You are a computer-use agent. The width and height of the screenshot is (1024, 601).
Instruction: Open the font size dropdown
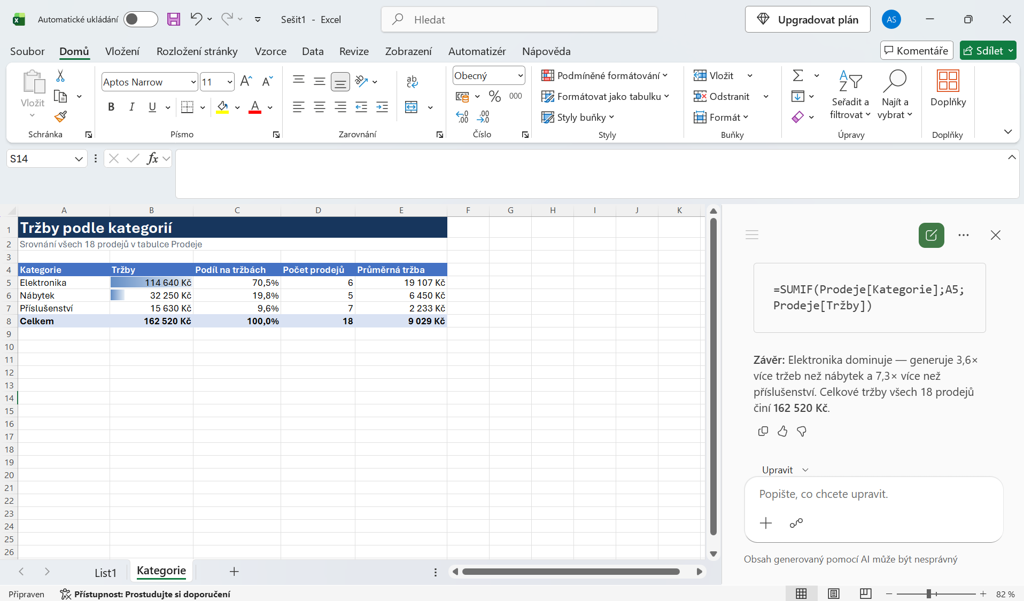(230, 82)
